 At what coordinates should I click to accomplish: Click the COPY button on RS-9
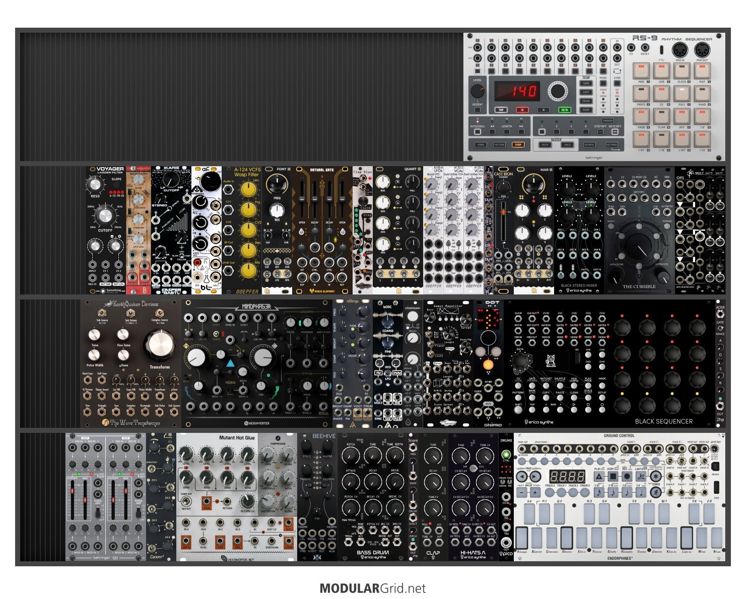(586, 92)
